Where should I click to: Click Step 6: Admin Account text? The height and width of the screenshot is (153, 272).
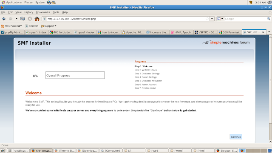pos(145,85)
